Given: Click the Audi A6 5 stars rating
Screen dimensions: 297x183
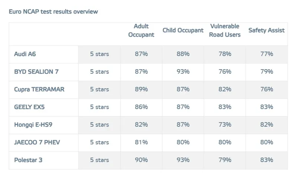Looking at the screenshot, I should coord(99,54).
